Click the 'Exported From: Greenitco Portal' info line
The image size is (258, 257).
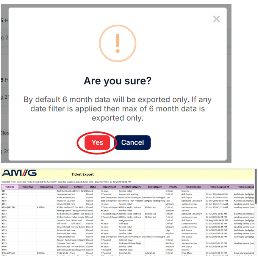coord(66,182)
